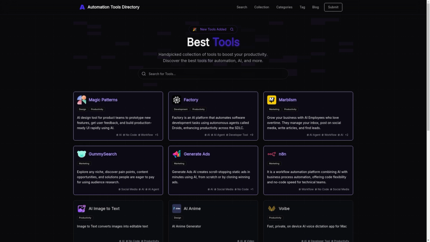430x242 pixels.
Task: Click the Development badge on Factory
Action: [x=181, y=109]
